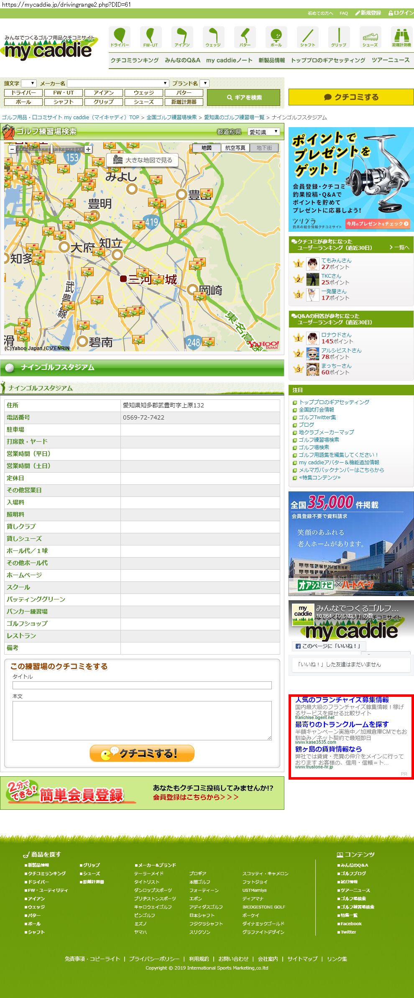The image size is (414, 998).
Task: Select the 距離計測器 filter button in search
Action: [x=184, y=102]
